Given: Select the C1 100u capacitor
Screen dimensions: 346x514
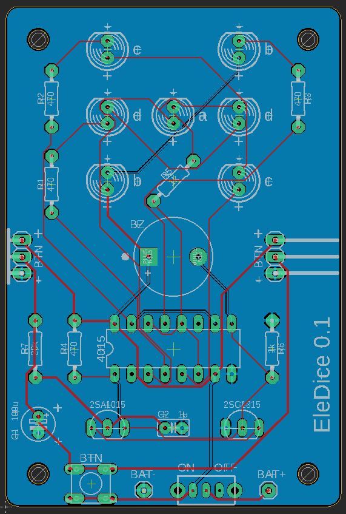Looking at the screenshot, I should [38, 424].
